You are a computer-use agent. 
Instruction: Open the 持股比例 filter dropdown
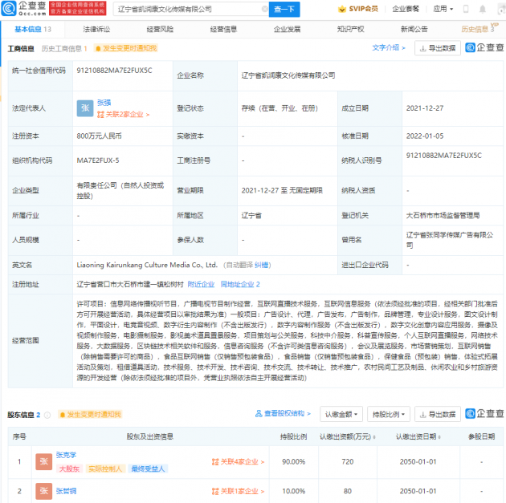pyautogui.click(x=389, y=415)
